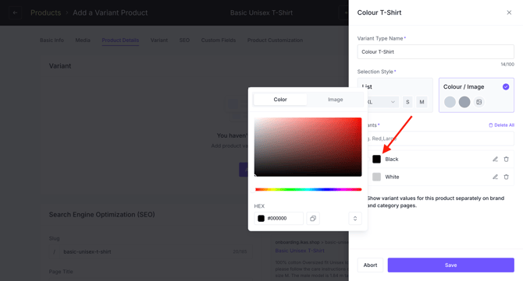
Task: Click the image icon in Colour / Image card
Action: (x=479, y=102)
